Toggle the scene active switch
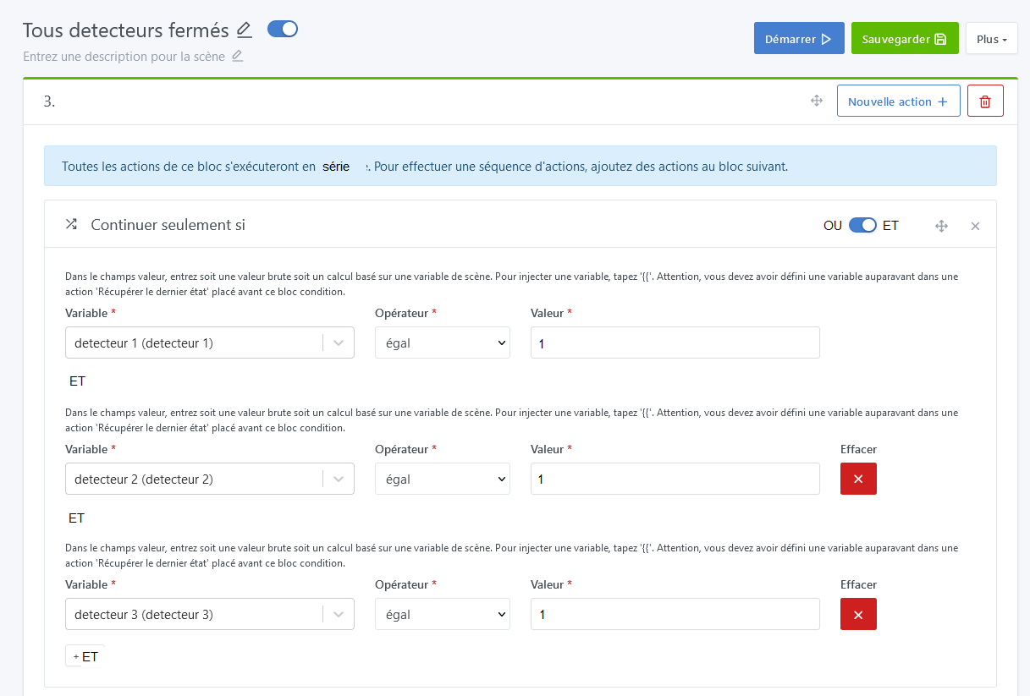The image size is (1030, 696). [283, 30]
